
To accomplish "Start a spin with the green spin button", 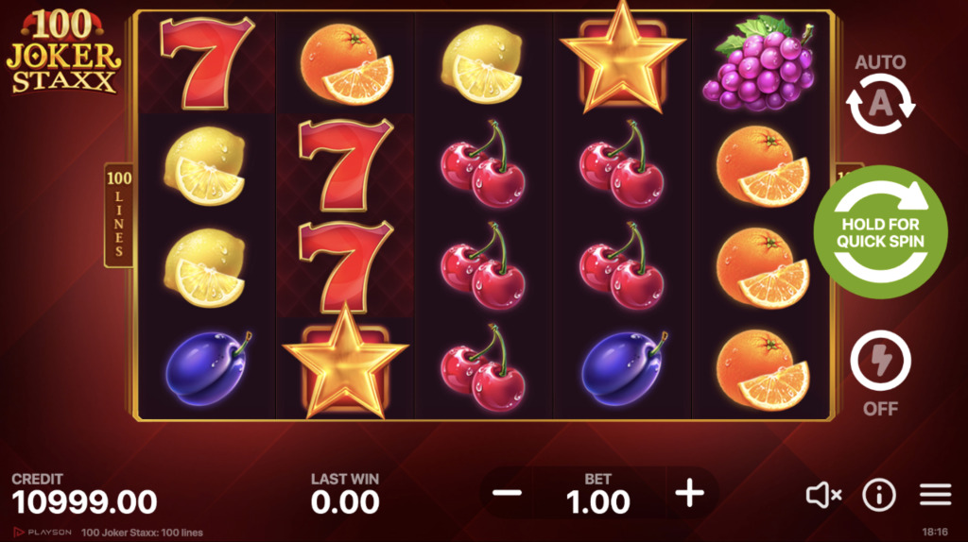I will (x=880, y=232).
